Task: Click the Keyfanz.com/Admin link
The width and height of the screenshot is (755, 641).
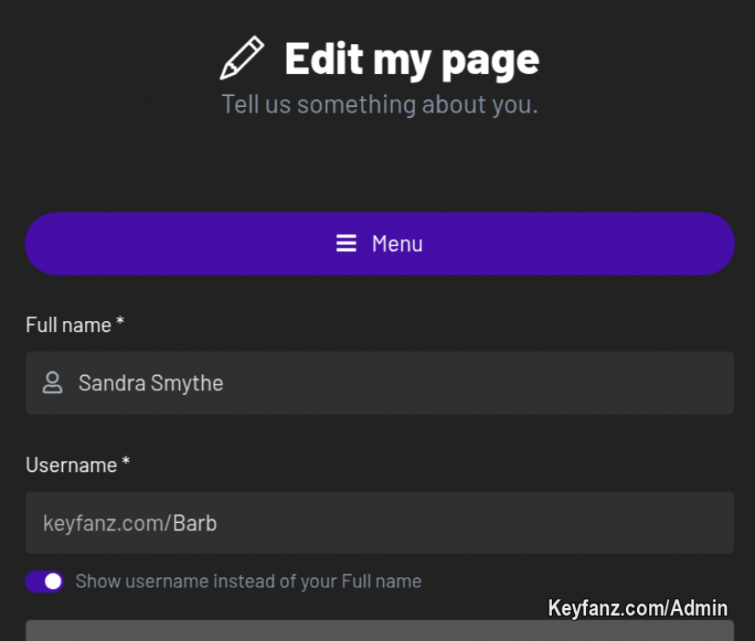Action: (637, 607)
